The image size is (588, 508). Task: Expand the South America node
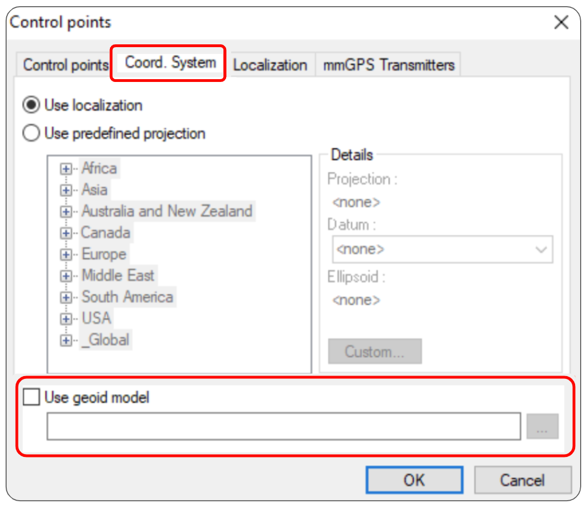pyautogui.click(x=66, y=298)
